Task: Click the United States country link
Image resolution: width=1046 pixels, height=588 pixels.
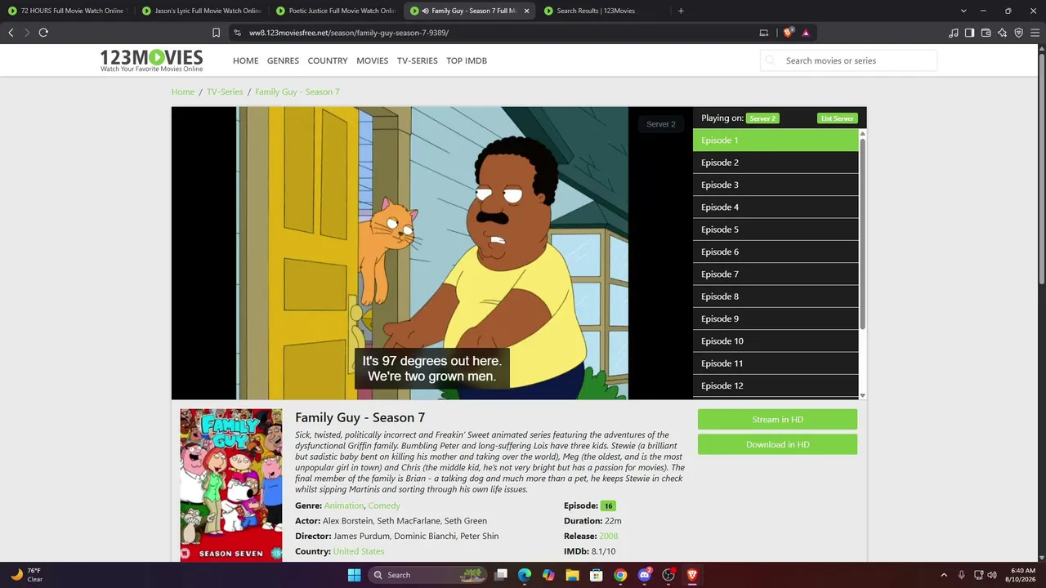Action: click(359, 551)
